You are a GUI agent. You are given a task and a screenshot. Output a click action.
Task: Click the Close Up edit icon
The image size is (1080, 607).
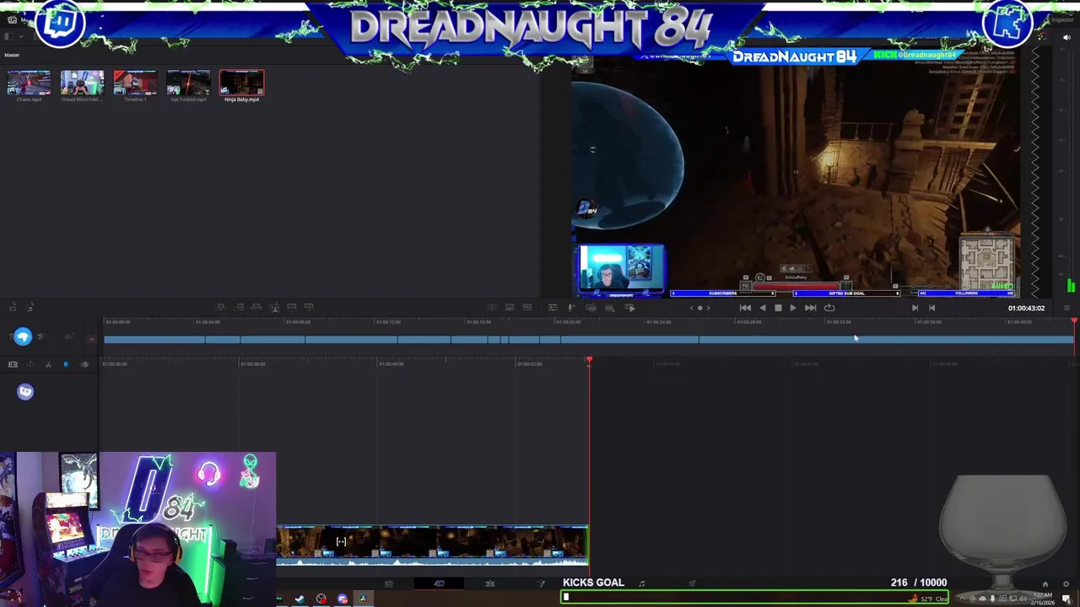click(x=274, y=308)
